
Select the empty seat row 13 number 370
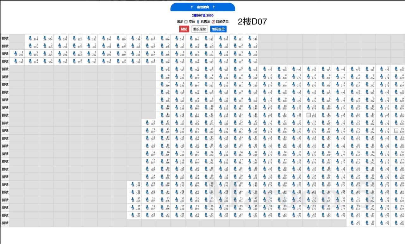click(396, 131)
